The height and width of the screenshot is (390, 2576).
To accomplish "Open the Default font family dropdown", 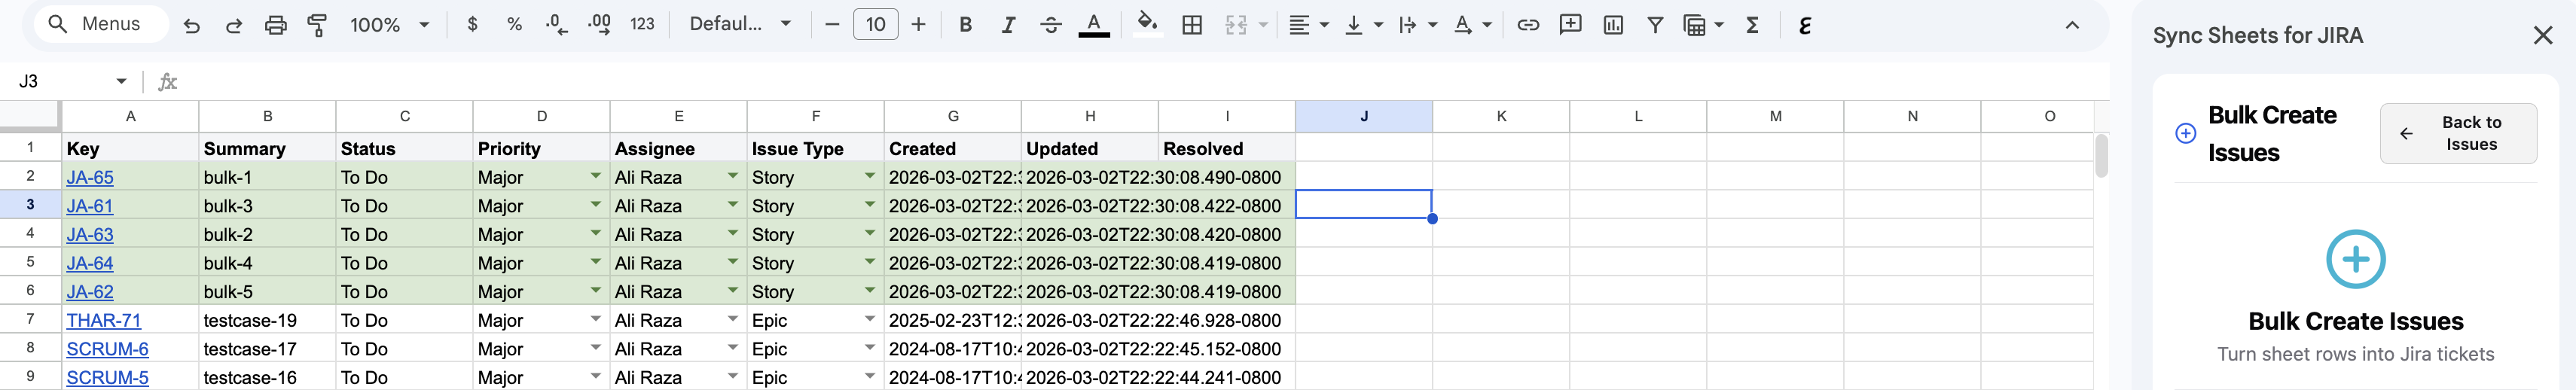I will pyautogui.click(x=740, y=25).
